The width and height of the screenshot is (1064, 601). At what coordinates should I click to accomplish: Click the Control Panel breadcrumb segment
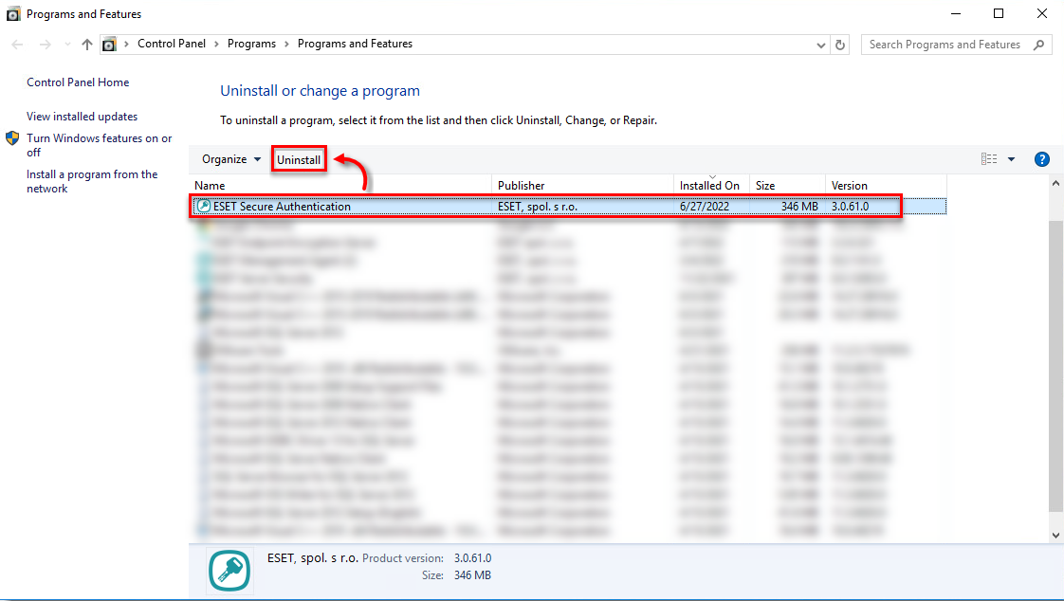171,44
